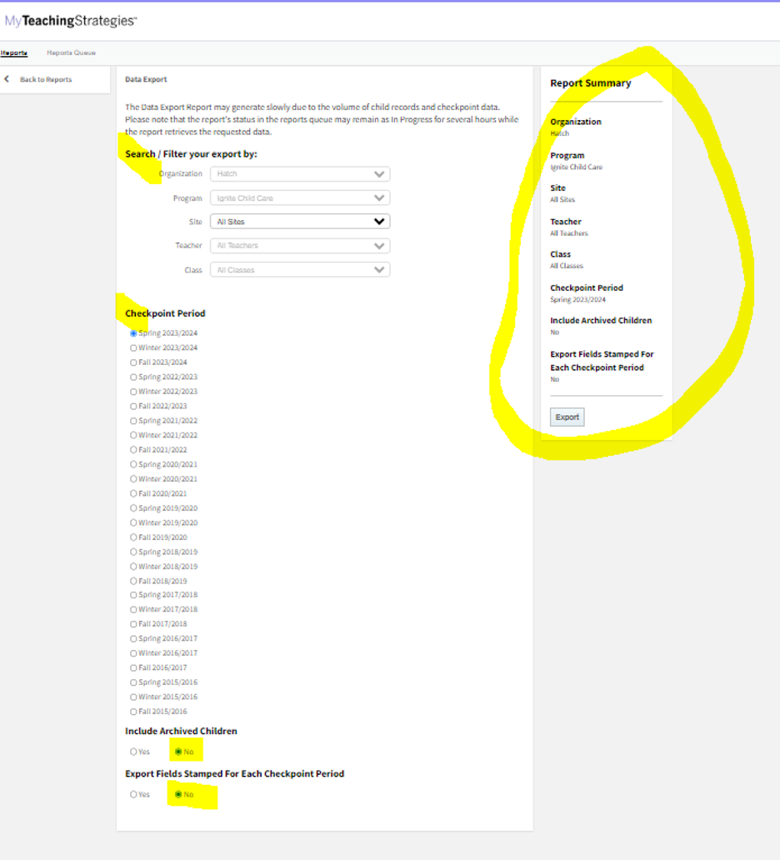780x860 pixels.
Task: Expand the Teacher dropdown
Action: [x=299, y=246]
